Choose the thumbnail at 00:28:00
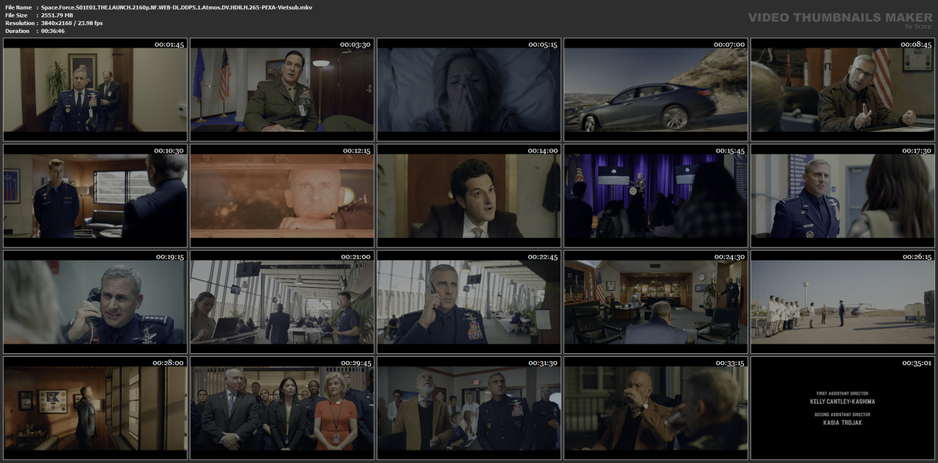Screen dimensions: 938x463 [95, 408]
